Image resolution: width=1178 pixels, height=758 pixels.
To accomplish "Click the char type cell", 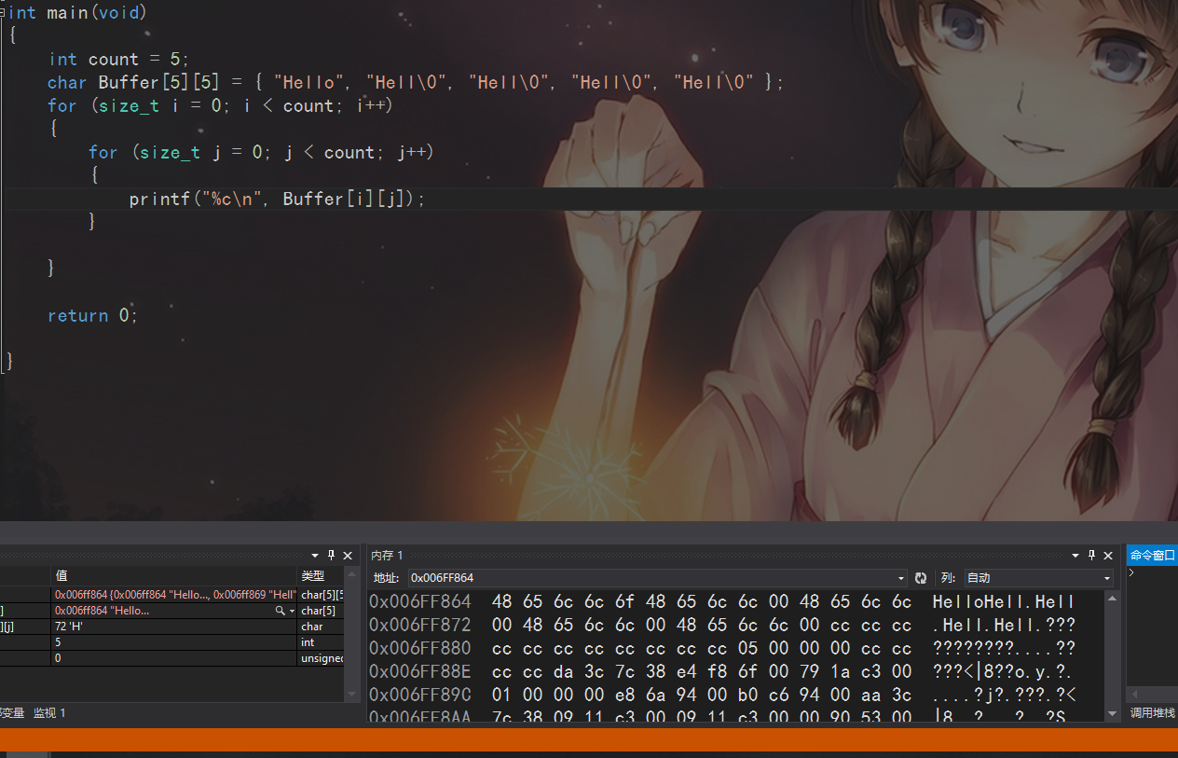I will 322,627.
